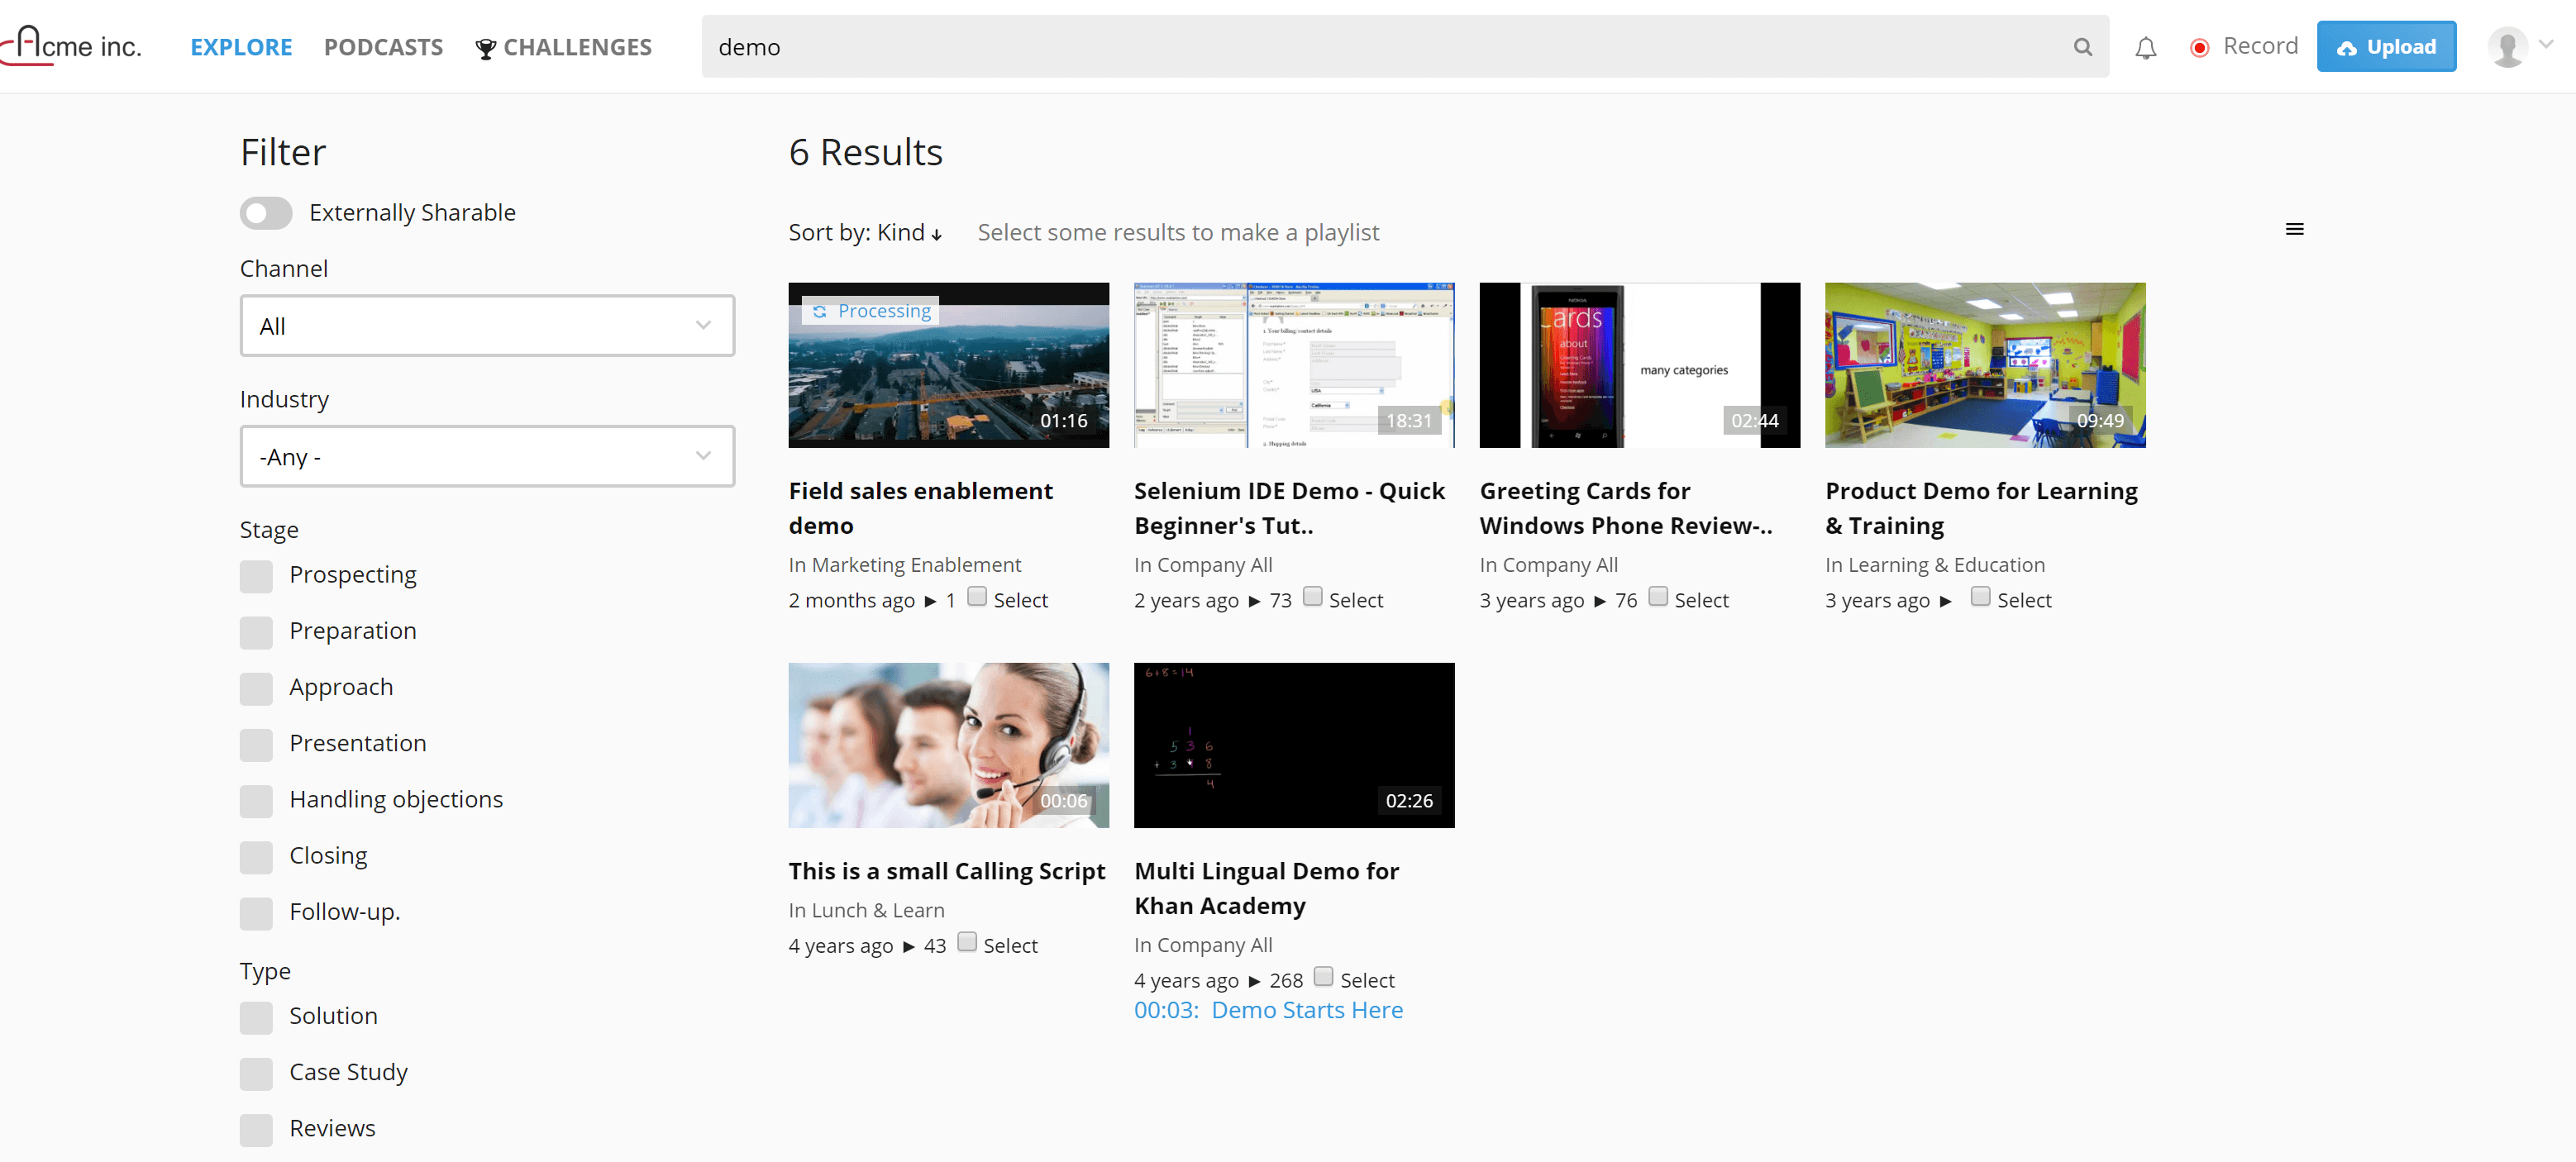Click the Notifications bell icon

point(2145,46)
